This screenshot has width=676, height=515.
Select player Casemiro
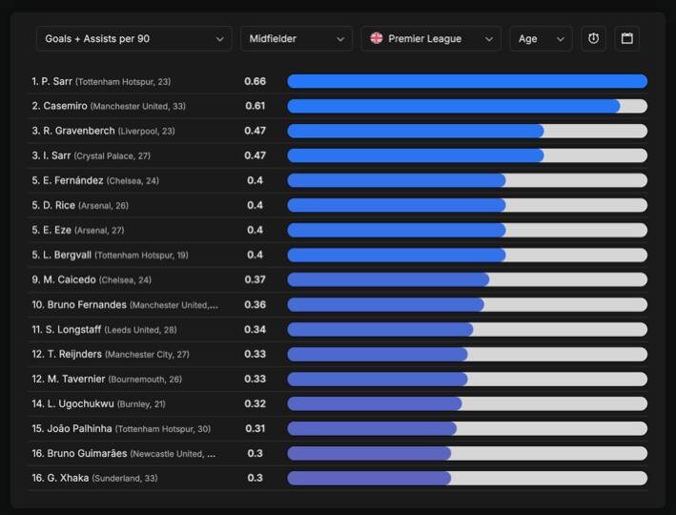(109, 106)
